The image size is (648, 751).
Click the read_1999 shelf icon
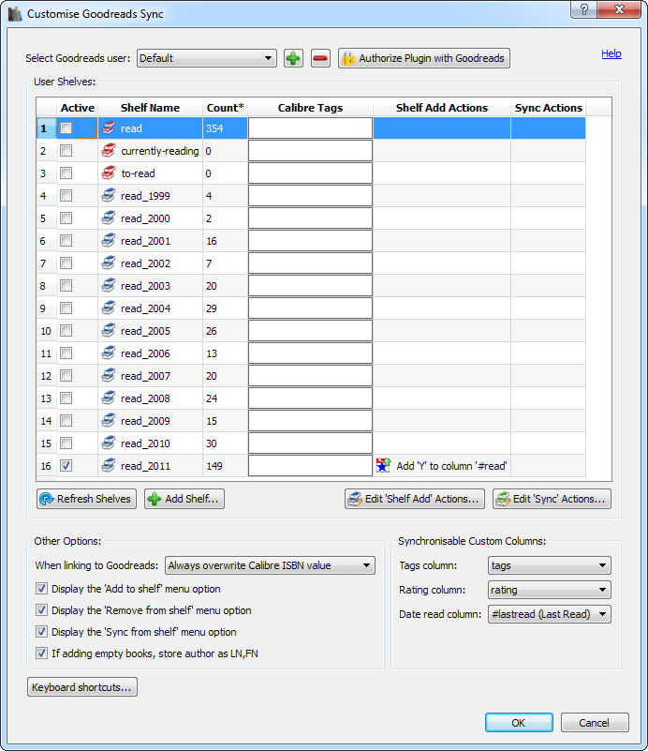coord(109,195)
